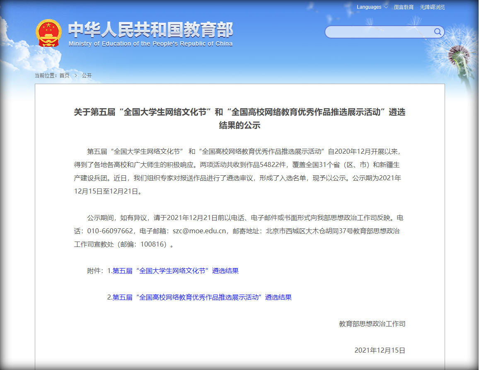
Task: Click the magnifier search icon
Action: tap(438, 32)
